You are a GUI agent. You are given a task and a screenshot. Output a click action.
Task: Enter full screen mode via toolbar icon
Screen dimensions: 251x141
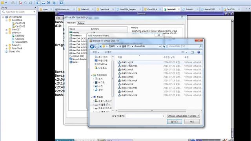click(49, 3)
